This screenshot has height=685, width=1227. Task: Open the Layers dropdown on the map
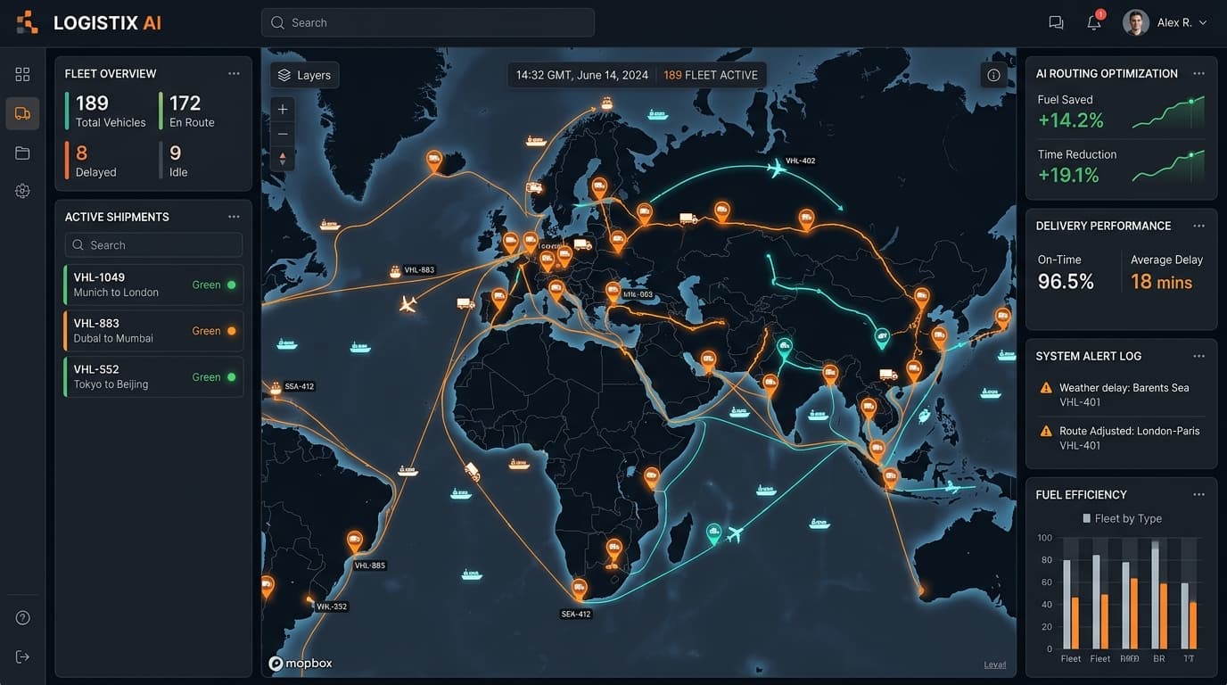click(x=304, y=75)
